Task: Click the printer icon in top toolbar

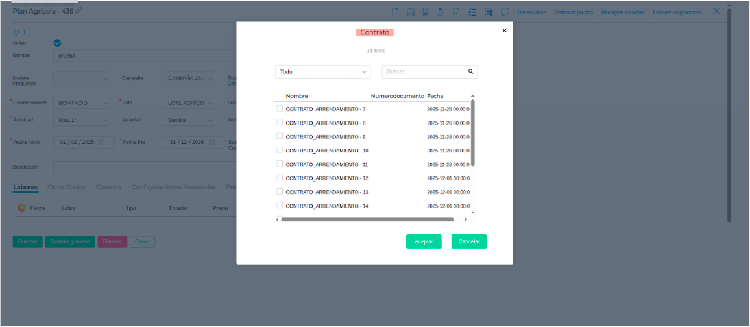Action: point(425,12)
